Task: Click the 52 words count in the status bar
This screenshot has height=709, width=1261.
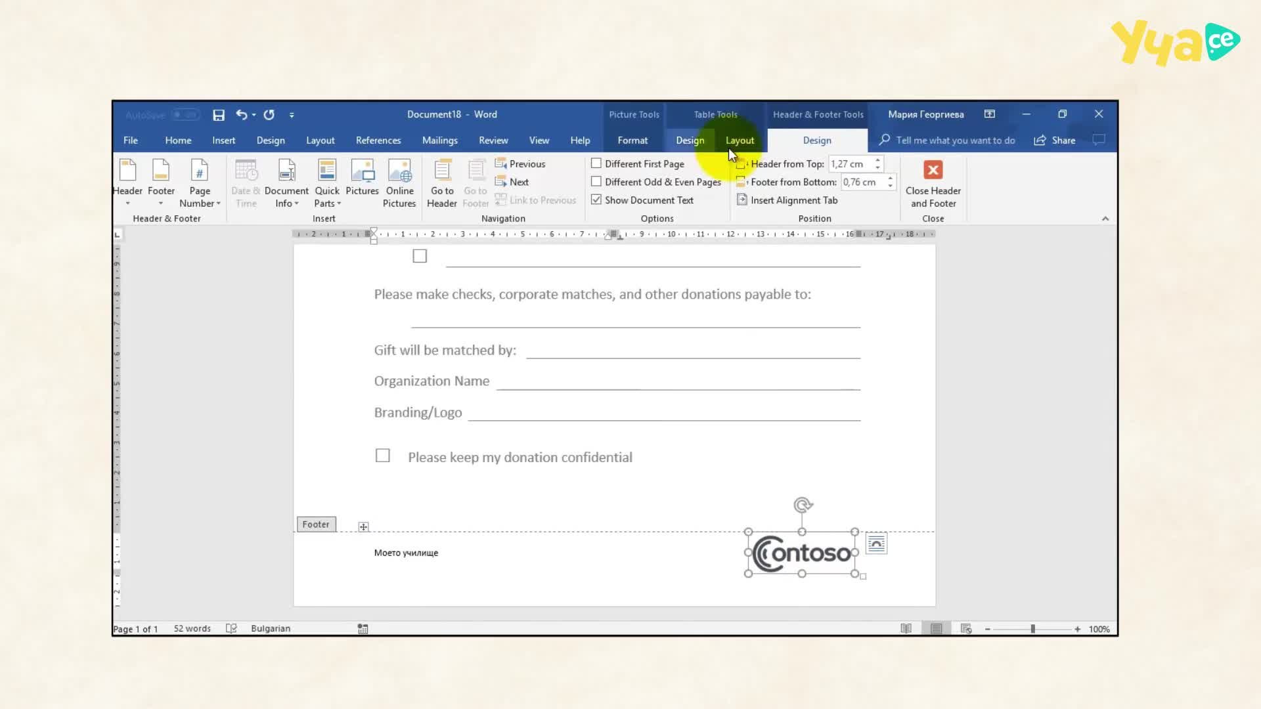Action: [x=192, y=628]
